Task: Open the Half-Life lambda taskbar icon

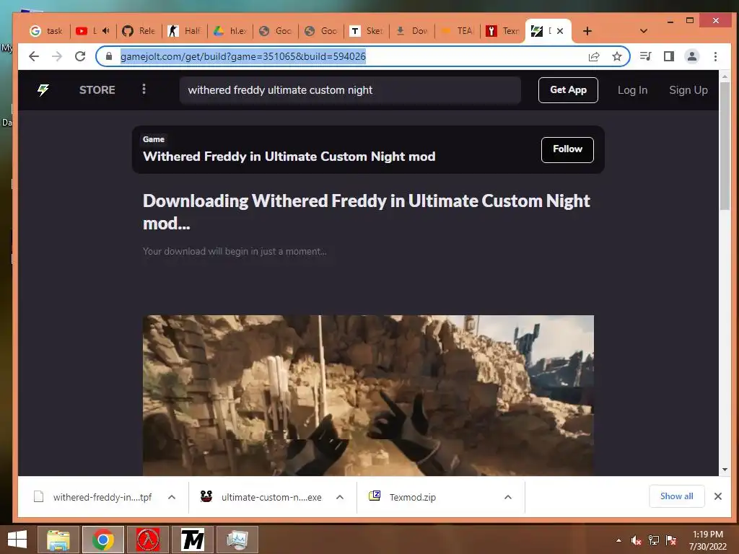Action: (148, 540)
